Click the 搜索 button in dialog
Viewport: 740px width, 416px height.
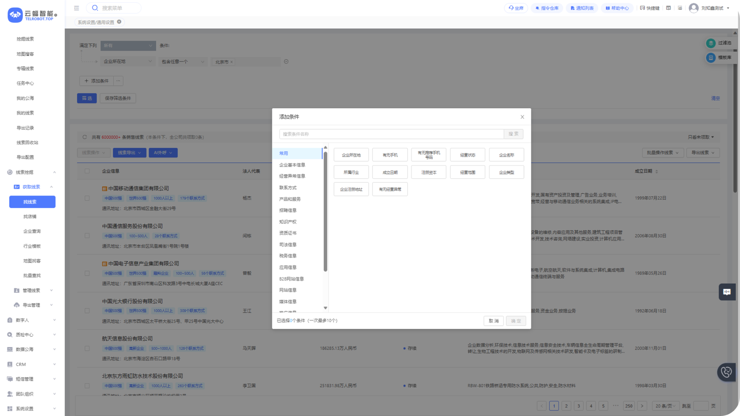point(513,134)
